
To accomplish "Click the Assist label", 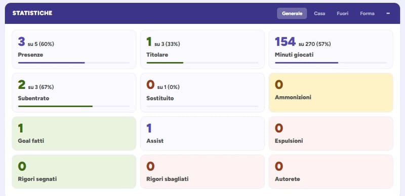I will (155, 141).
